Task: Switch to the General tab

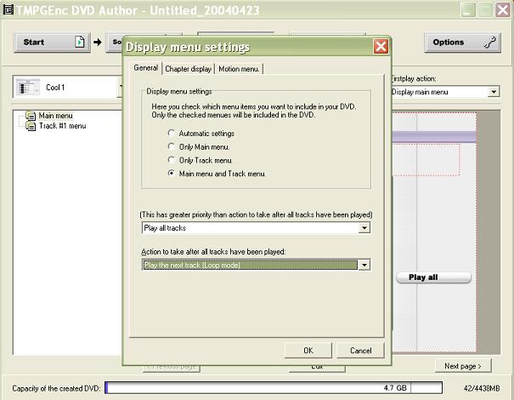Action: tap(146, 68)
